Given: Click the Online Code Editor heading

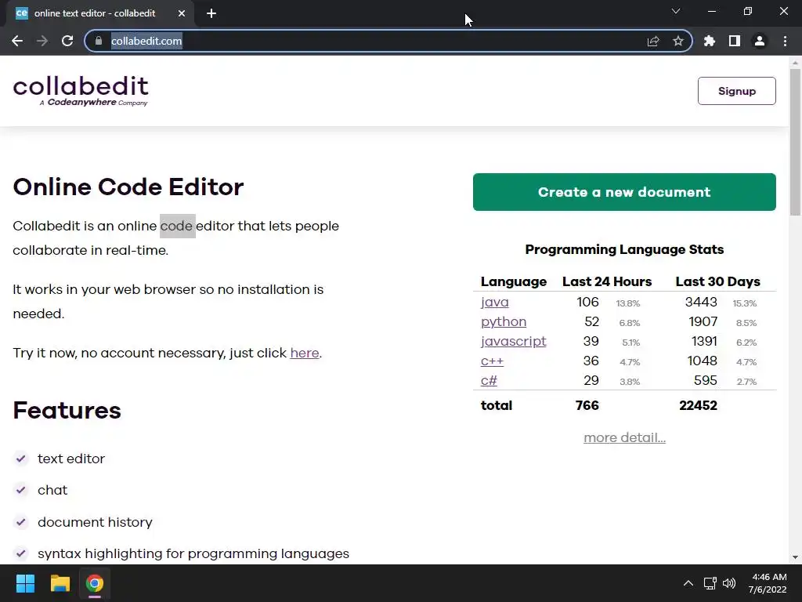Looking at the screenshot, I should 128,187.
